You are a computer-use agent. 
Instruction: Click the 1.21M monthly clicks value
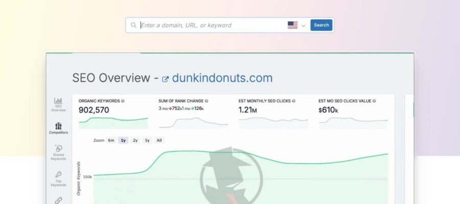pos(248,110)
